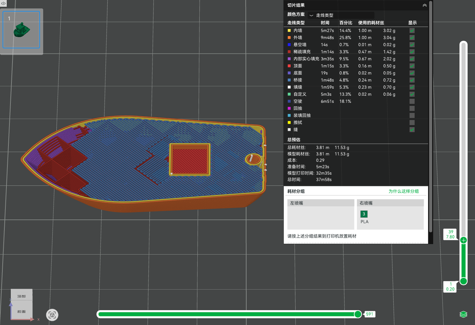Toggle display of 悬空墙 line type
This screenshot has height=325, width=475.
click(412, 45)
